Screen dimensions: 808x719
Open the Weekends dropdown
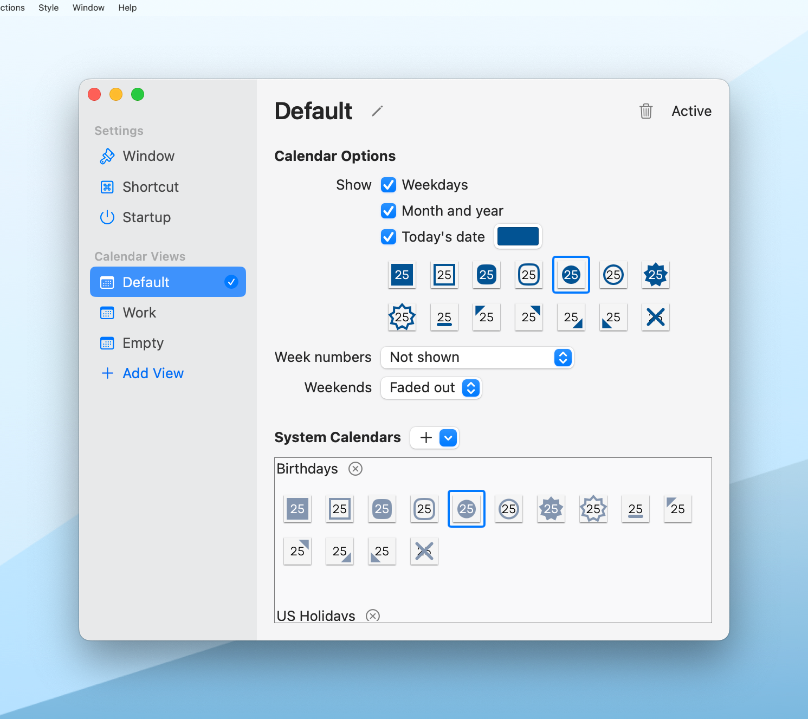pos(431,388)
